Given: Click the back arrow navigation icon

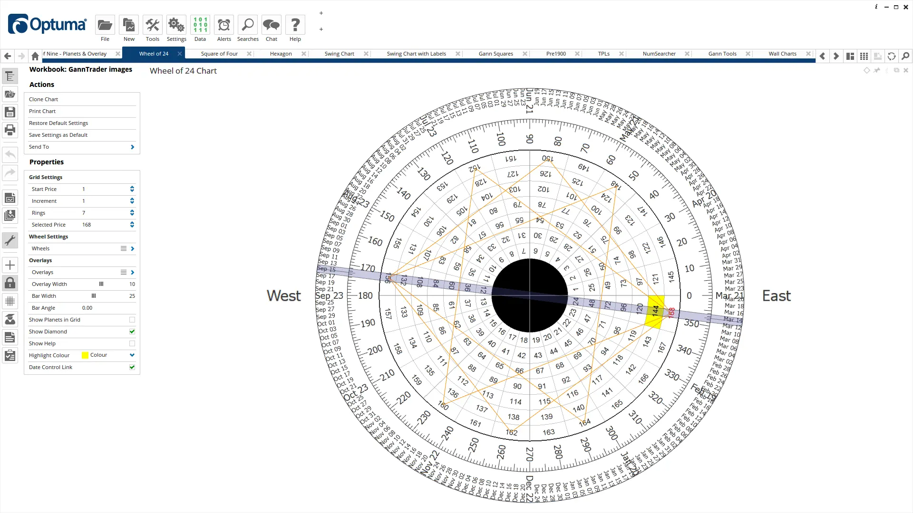Looking at the screenshot, I should tap(8, 56).
